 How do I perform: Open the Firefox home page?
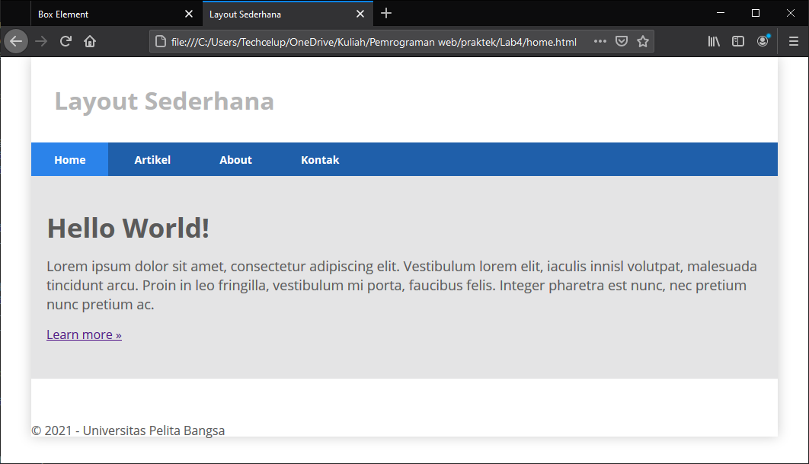(89, 41)
